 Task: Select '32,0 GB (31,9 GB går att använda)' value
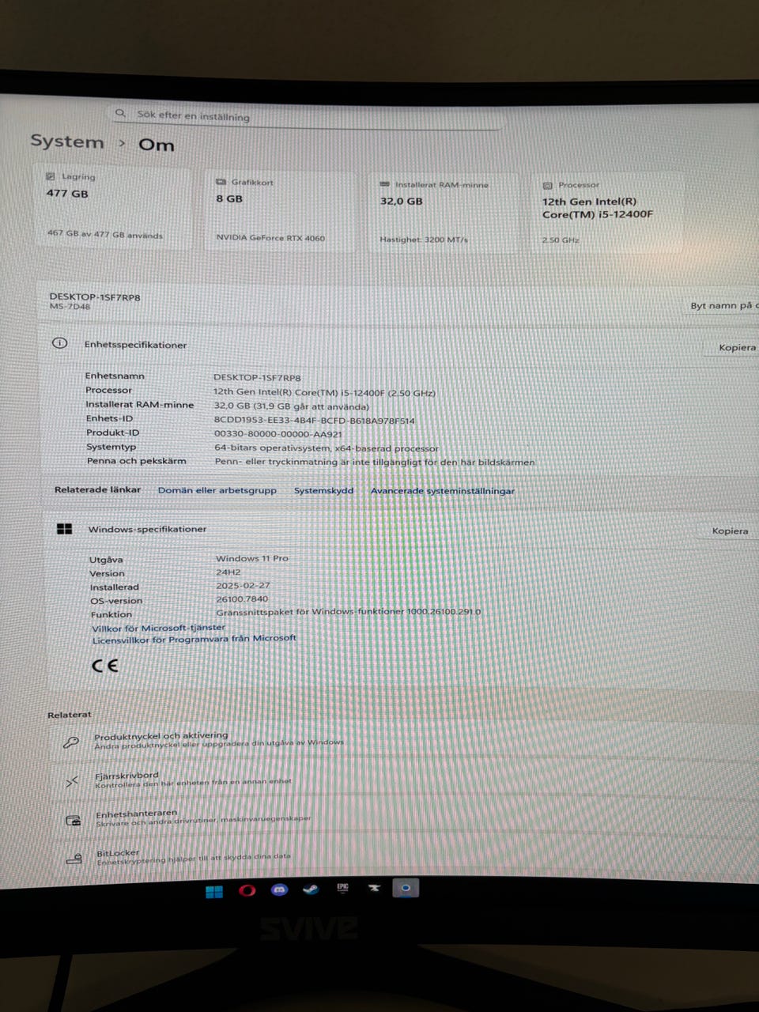tap(292, 406)
